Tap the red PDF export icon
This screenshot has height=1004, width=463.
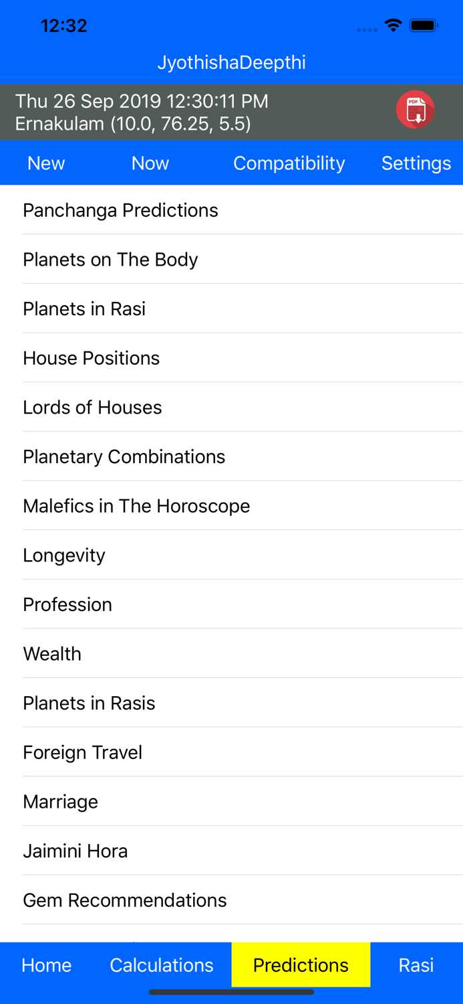point(415,110)
